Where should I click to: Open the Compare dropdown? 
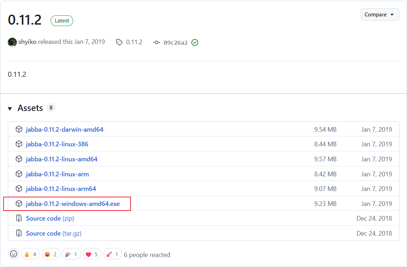(380, 15)
